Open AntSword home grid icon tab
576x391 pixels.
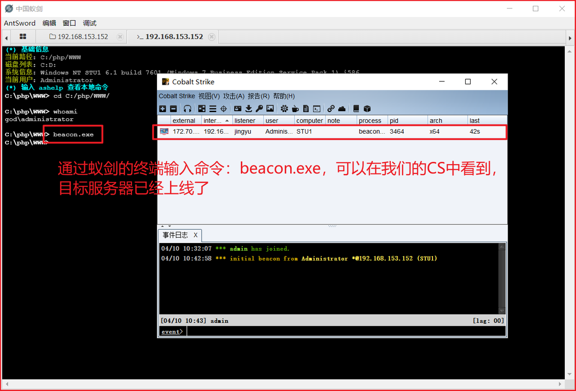(x=23, y=36)
